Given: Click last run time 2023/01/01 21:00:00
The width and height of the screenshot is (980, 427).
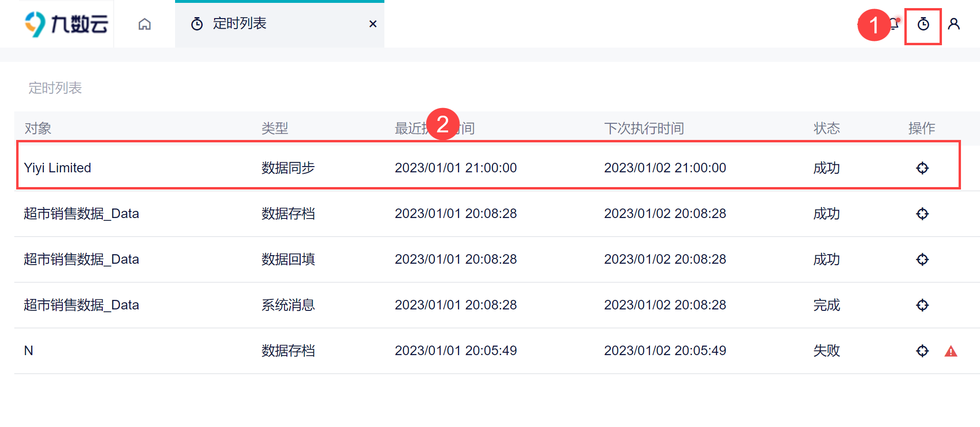Looking at the screenshot, I should pyautogui.click(x=456, y=168).
